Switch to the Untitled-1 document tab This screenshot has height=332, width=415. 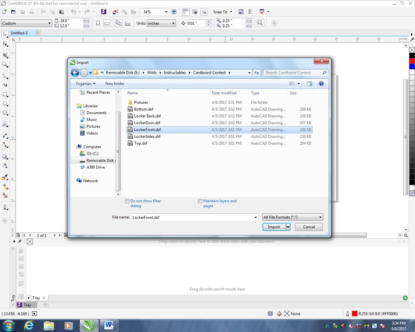coord(19,33)
